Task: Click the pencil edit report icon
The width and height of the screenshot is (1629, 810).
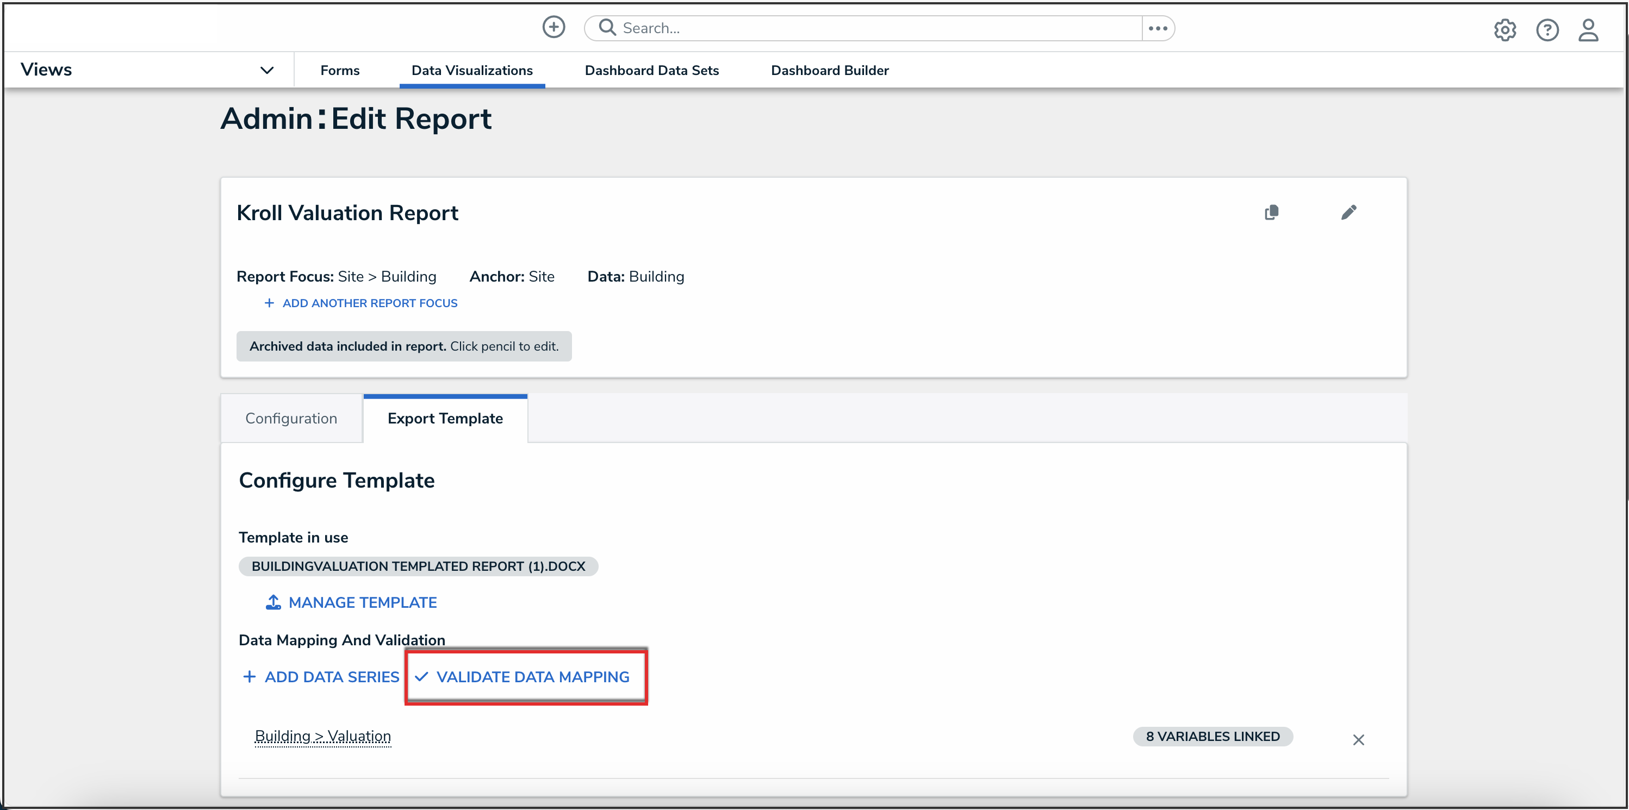Action: coord(1348,213)
